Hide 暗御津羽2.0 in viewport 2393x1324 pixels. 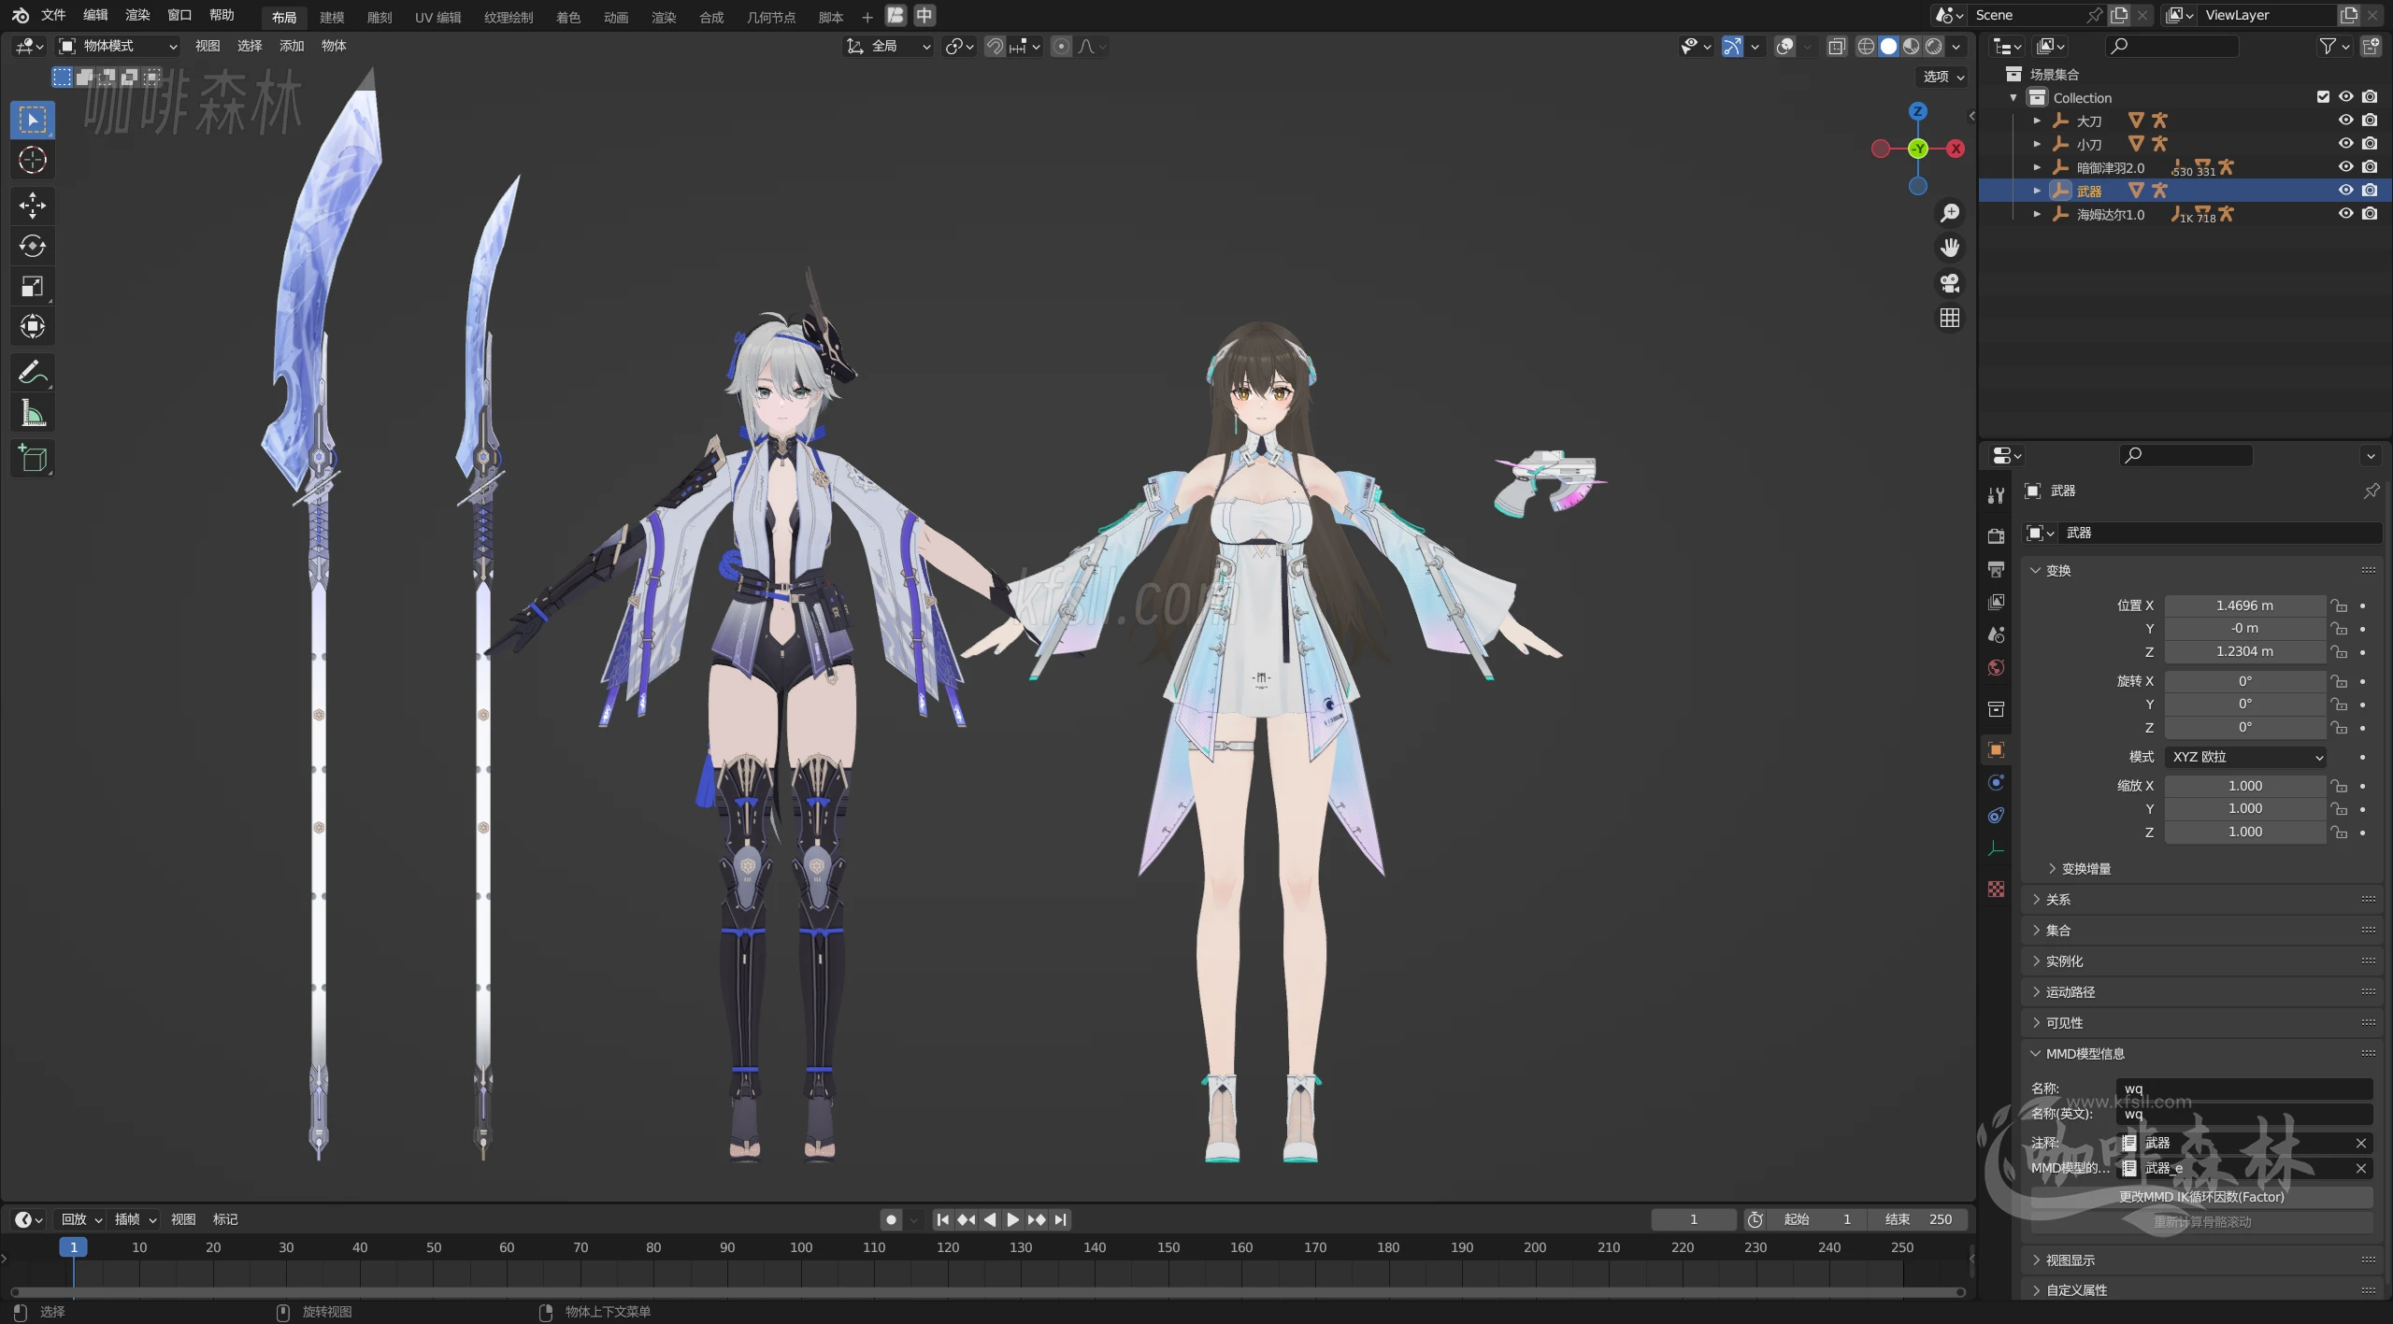coord(2345,167)
